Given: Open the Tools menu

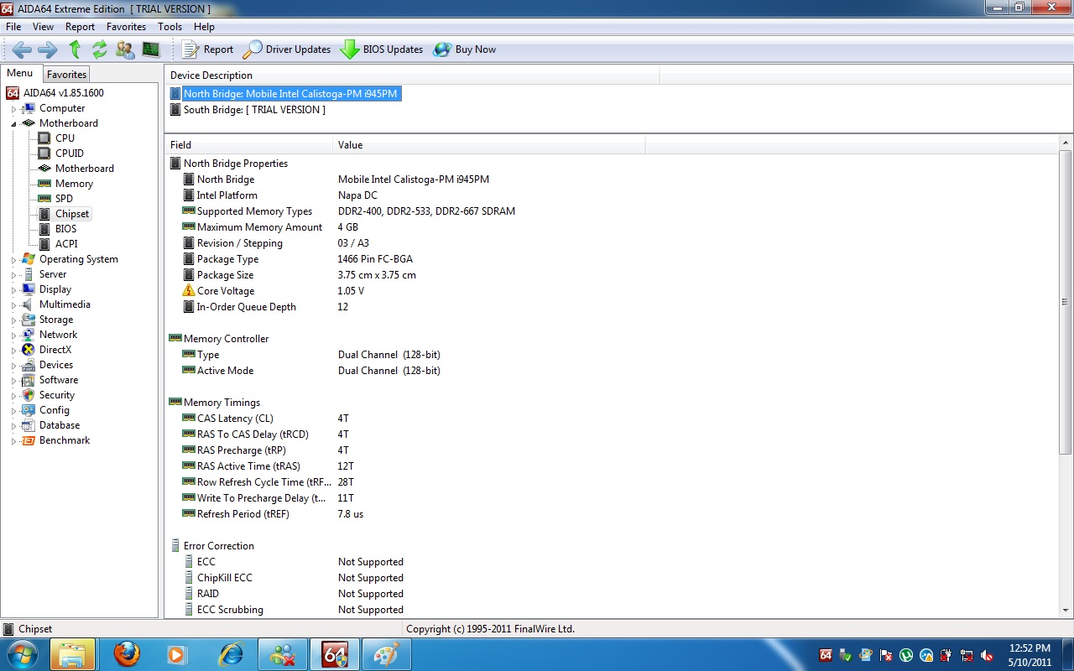Looking at the screenshot, I should (x=169, y=27).
